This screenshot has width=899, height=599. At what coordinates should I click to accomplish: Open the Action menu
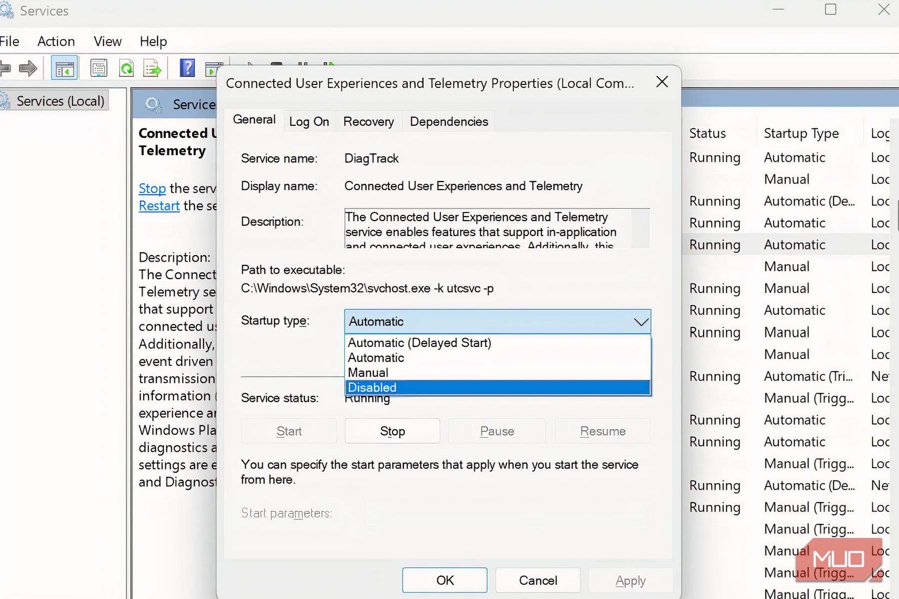pyautogui.click(x=56, y=41)
